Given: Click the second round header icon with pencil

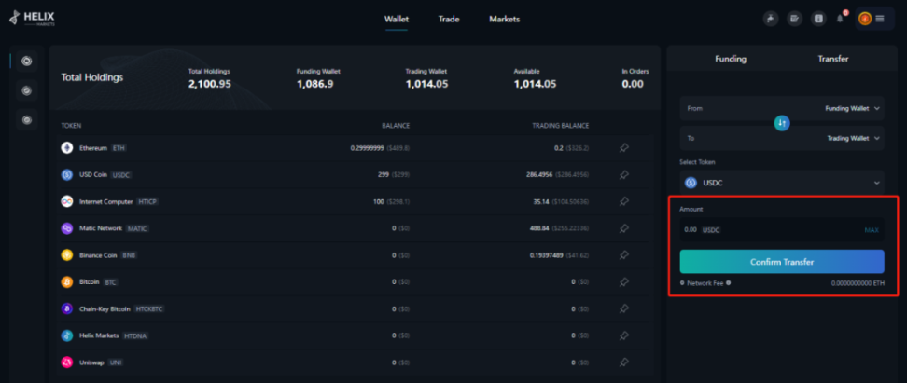Looking at the screenshot, I should [x=795, y=19].
